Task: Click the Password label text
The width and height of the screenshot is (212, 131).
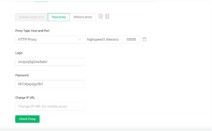Action: (x=22, y=75)
